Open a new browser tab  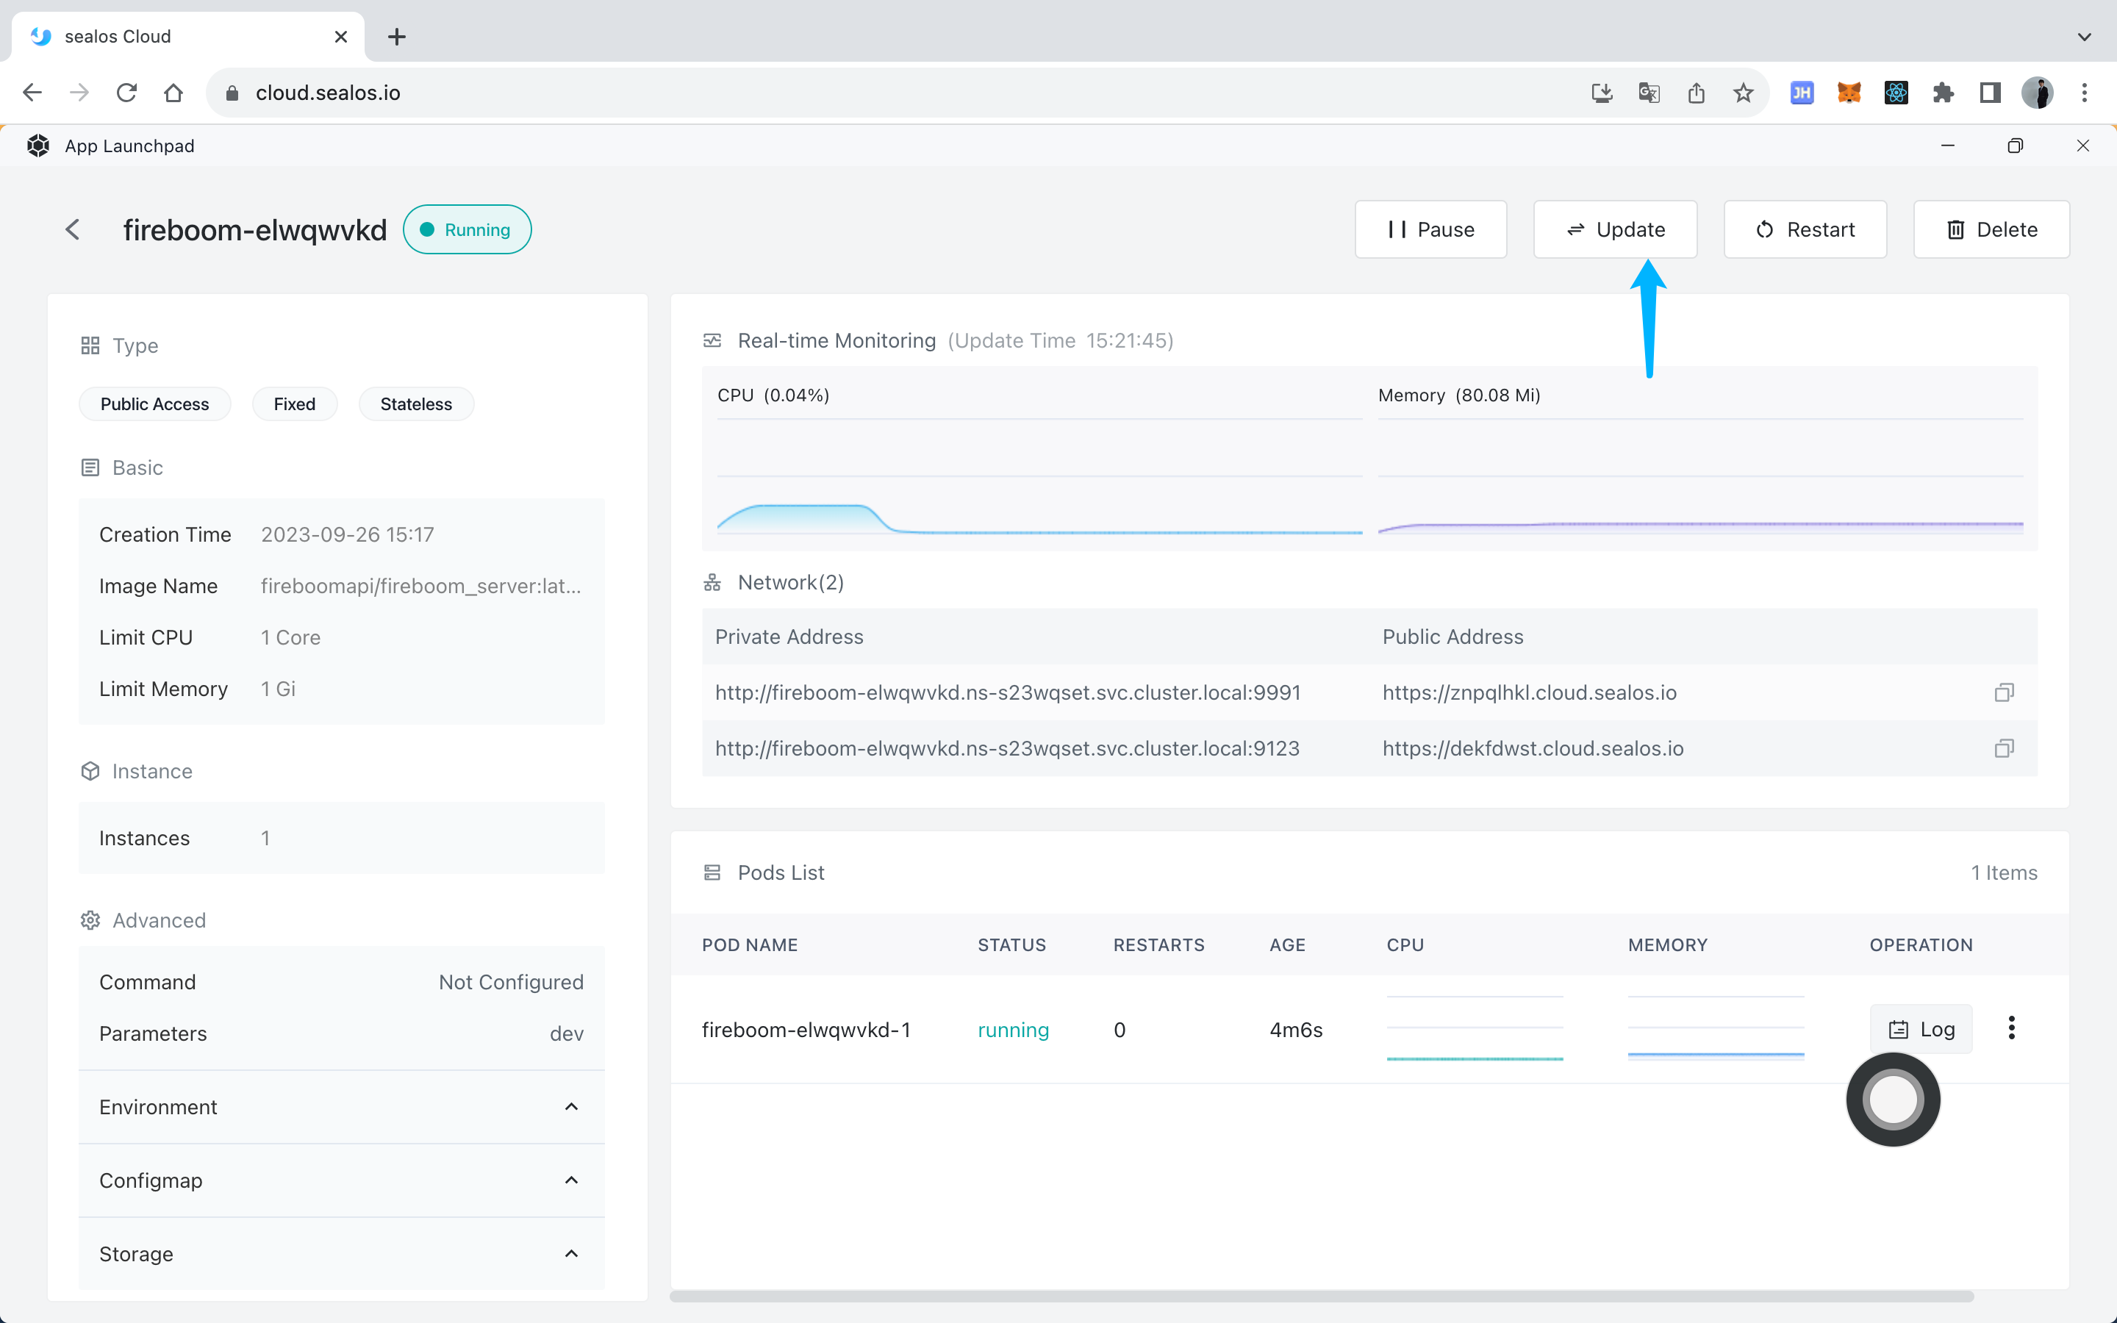point(396,37)
